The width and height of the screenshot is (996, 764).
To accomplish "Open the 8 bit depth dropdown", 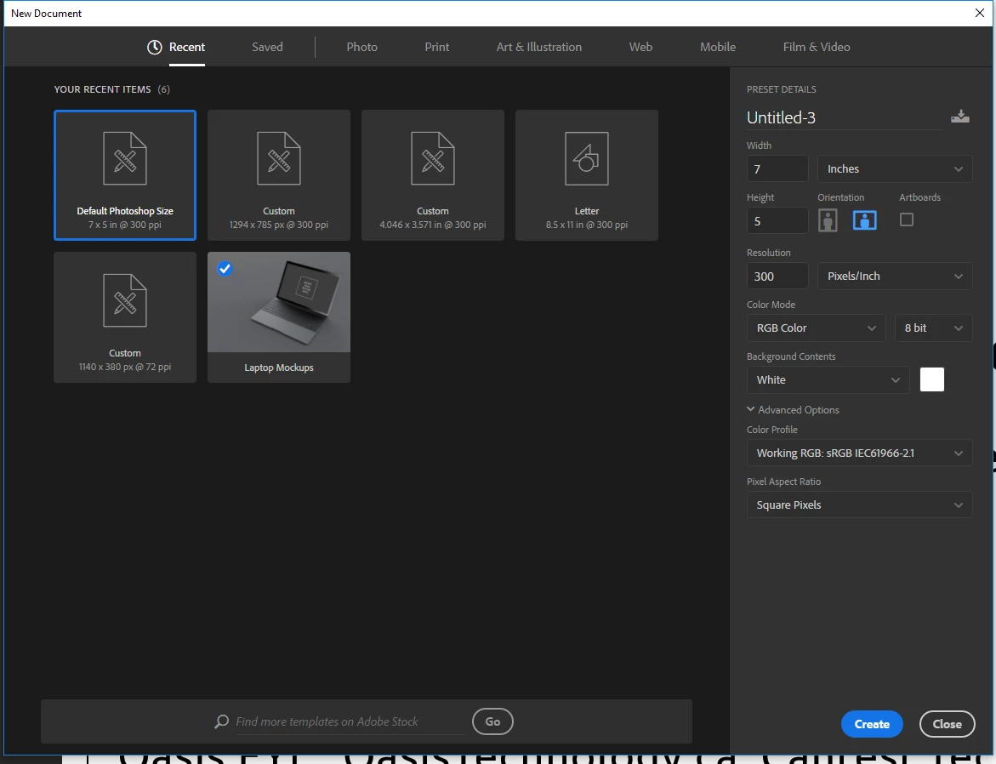I will [933, 328].
